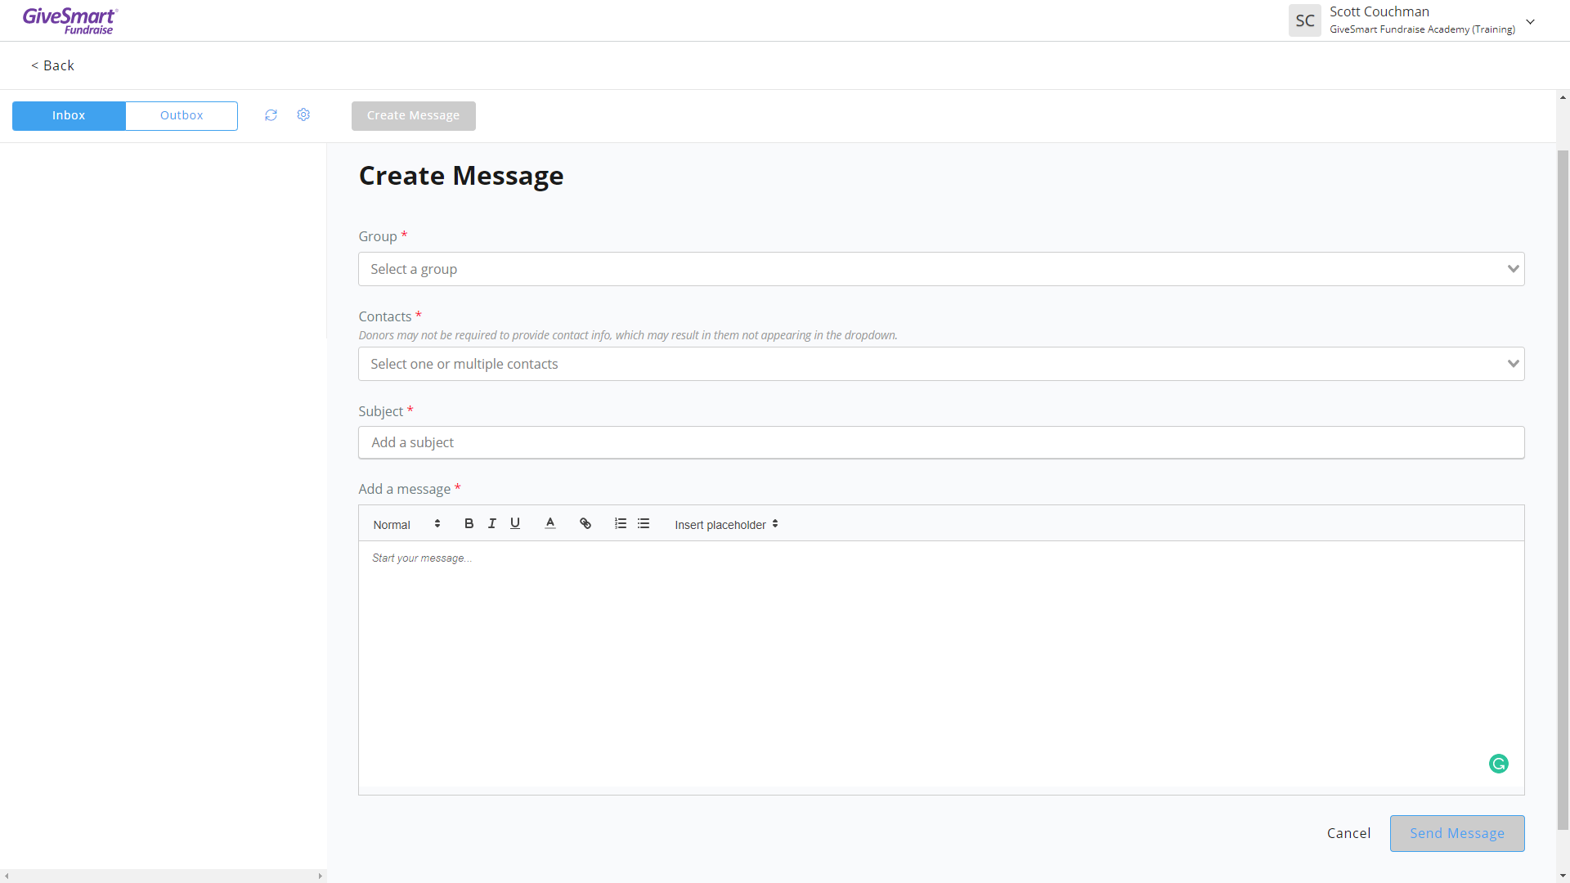The image size is (1570, 883).
Task: Cancel the message creation
Action: pyautogui.click(x=1348, y=833)
